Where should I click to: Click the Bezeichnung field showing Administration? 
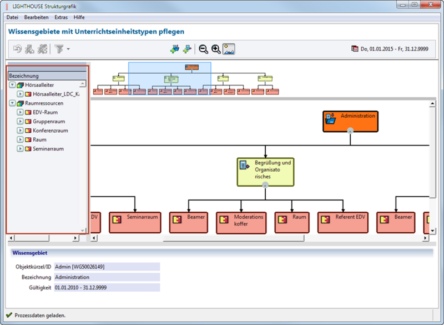[107, 277]
